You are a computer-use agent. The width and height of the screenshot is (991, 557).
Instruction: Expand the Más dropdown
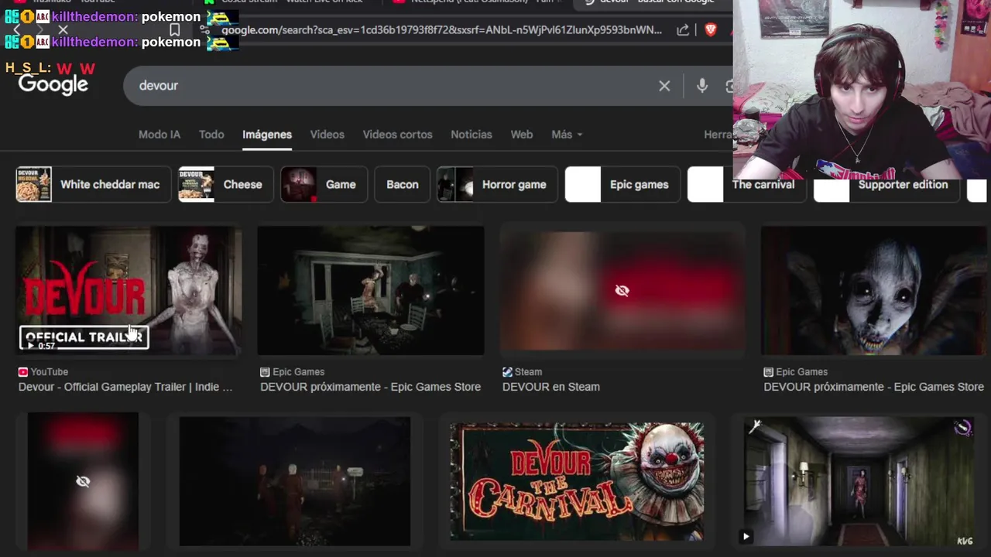(x=567, y=135)
